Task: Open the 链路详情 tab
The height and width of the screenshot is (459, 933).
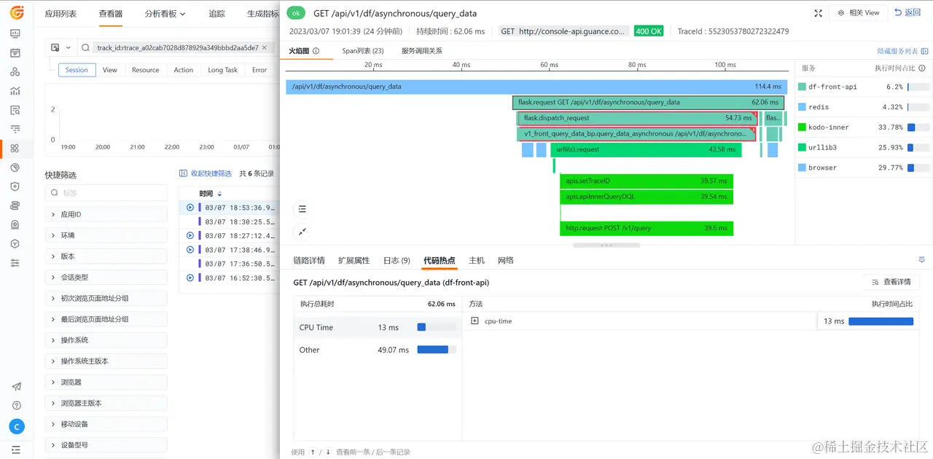Action: (x=309, y=260)
